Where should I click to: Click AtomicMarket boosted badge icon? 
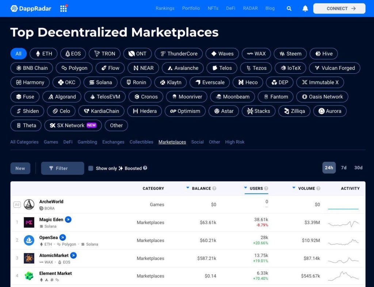point(73,255)
